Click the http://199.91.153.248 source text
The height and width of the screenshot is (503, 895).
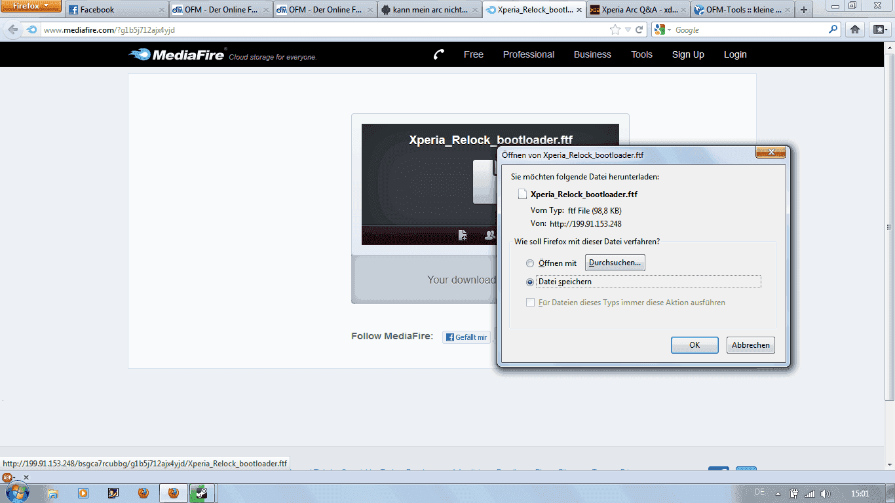586,224
